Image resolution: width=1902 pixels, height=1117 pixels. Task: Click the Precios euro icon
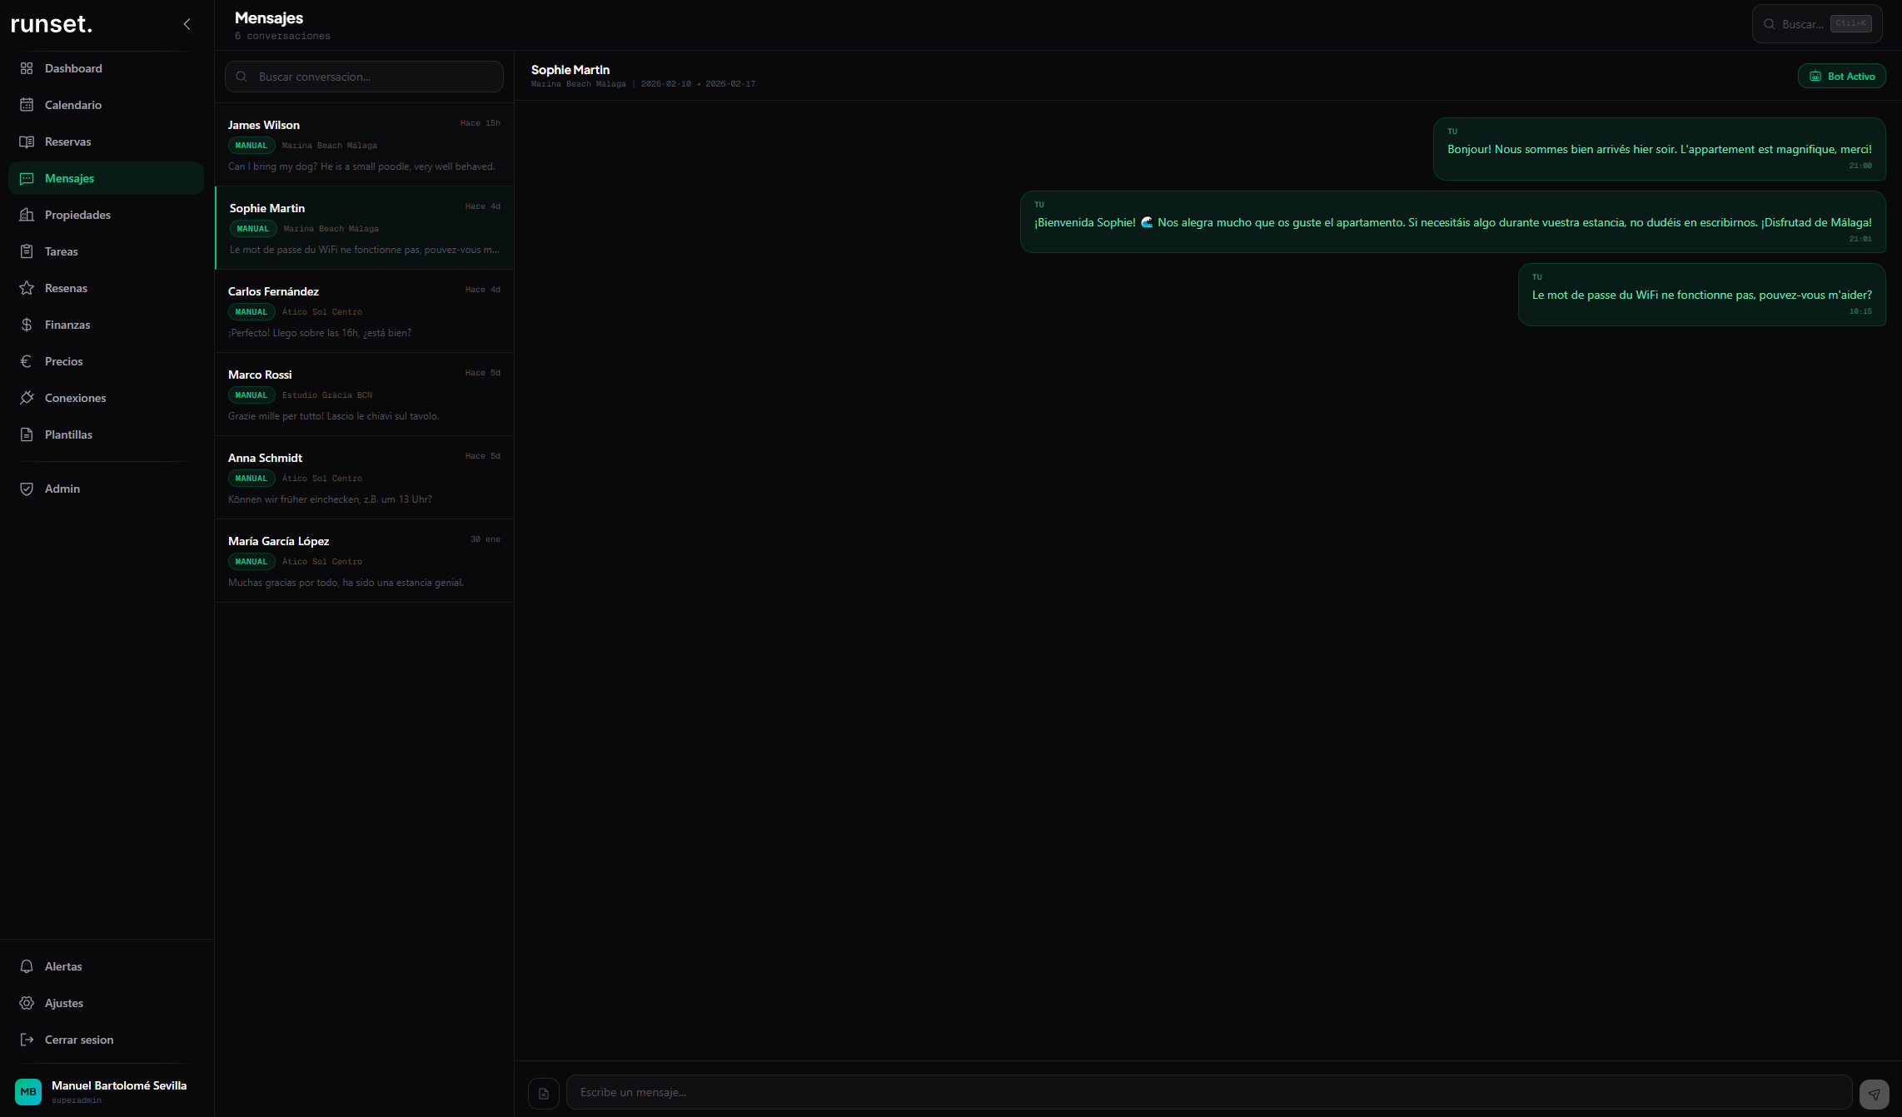tap(27, 361)
